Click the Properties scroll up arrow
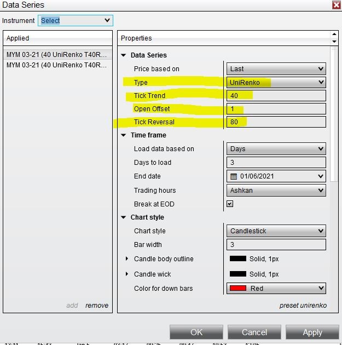Image resolution: width=342 pixels, height=345 pixels. pyautogui.click(x=334, y=34)
